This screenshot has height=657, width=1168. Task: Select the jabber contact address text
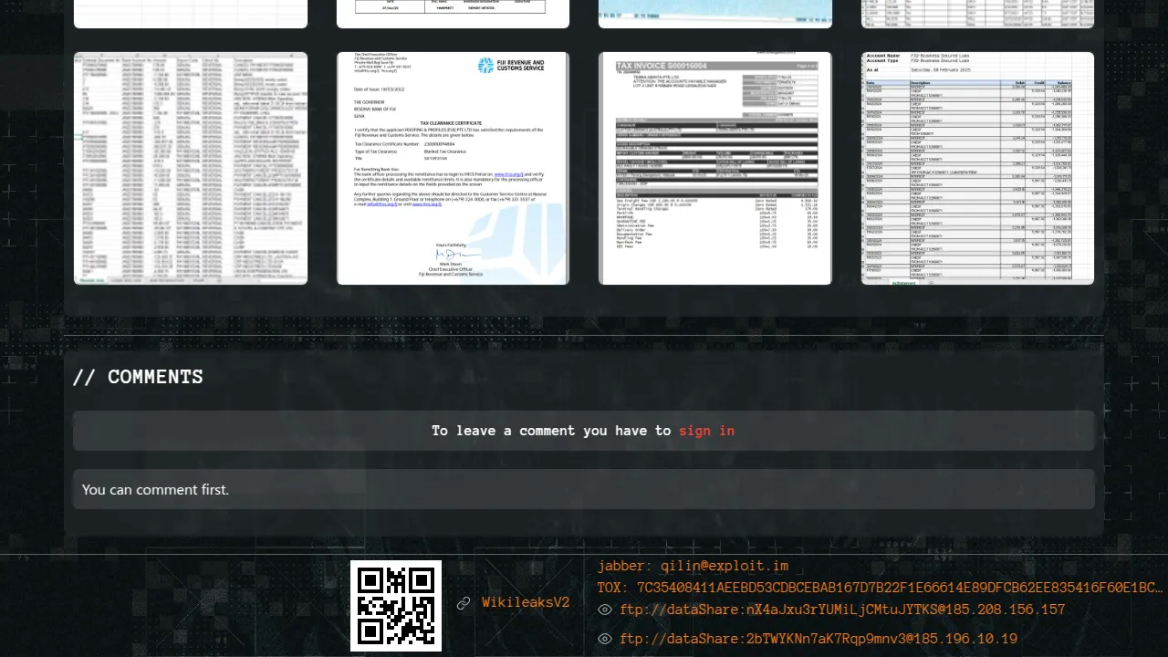click(x=693, y=566)
